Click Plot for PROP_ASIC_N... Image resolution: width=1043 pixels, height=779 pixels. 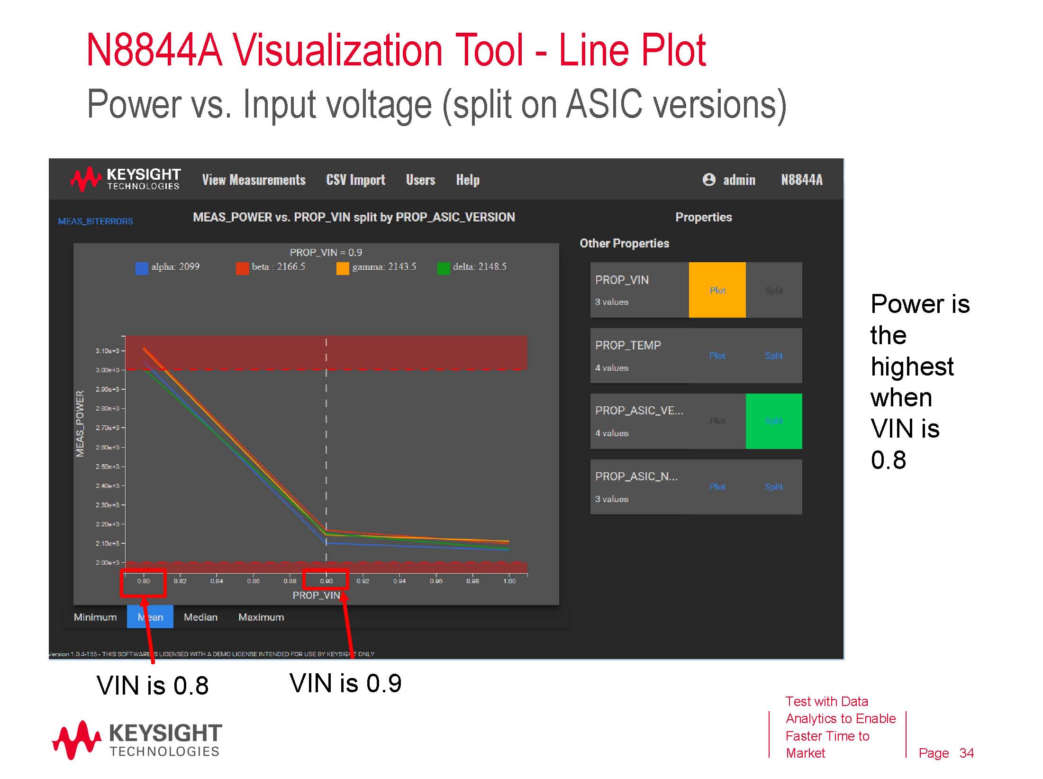717,487
